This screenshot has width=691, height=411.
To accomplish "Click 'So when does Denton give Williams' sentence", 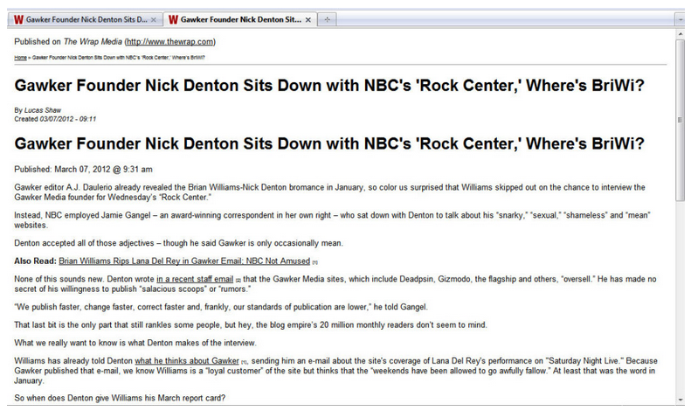I will coord(120,398).
